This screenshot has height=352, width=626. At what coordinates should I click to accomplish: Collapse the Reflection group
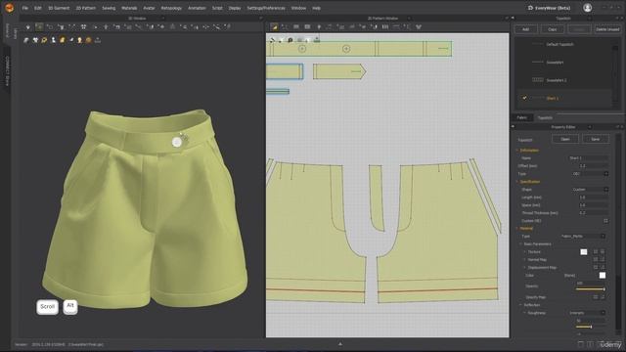click(x=521, y=305)
